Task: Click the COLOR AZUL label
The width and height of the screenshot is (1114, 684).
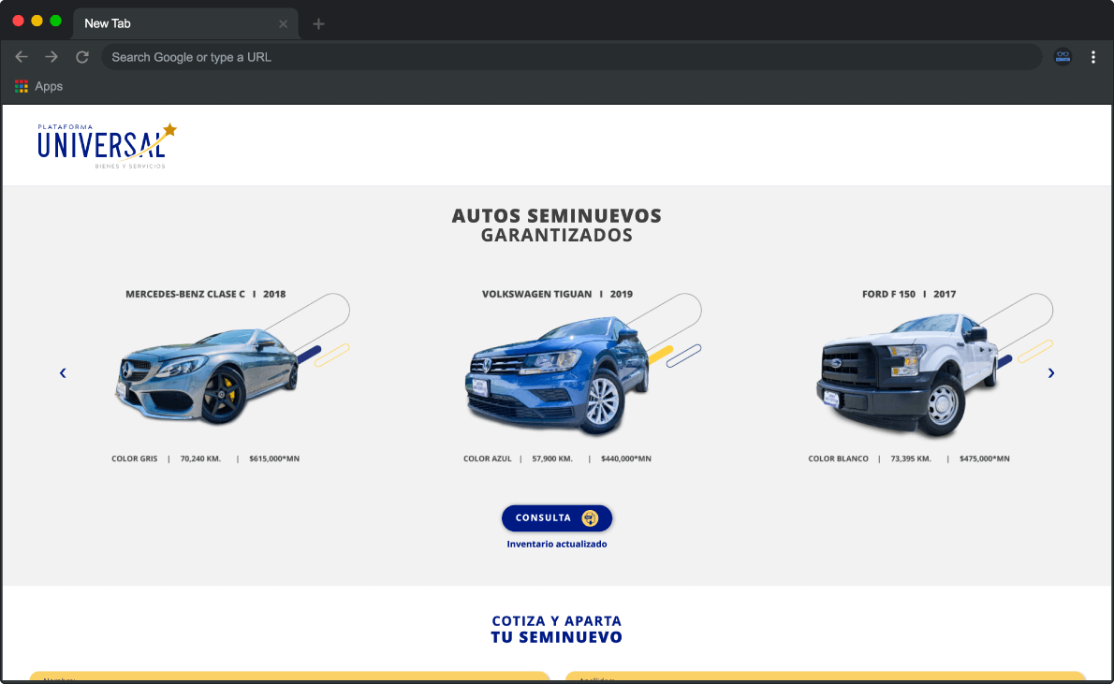Action: pyautogui.click(x=488, y=458)
